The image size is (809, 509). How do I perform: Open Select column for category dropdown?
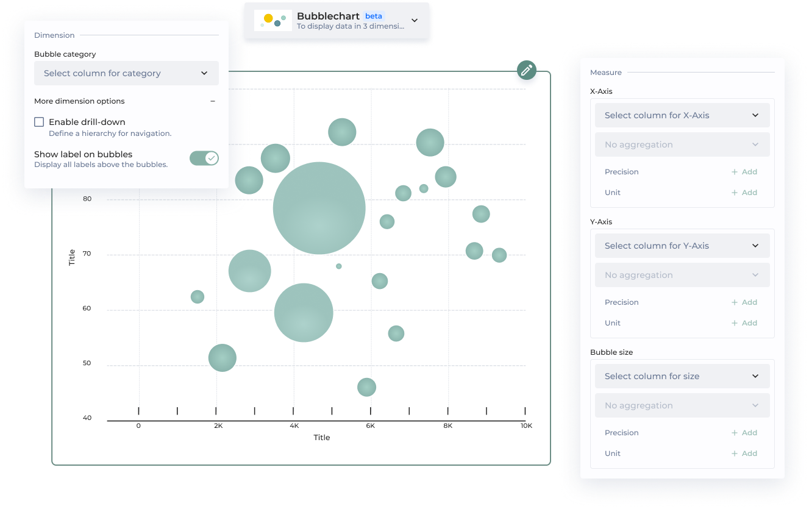click(x=126, y=73)
